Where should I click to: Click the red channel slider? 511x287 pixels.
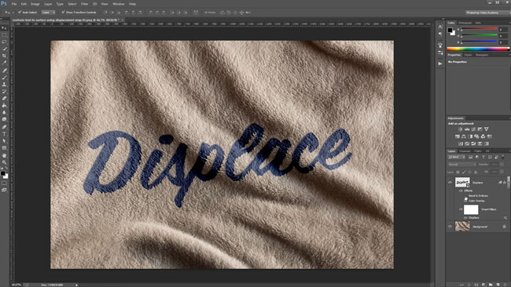(x=479, y=29)
